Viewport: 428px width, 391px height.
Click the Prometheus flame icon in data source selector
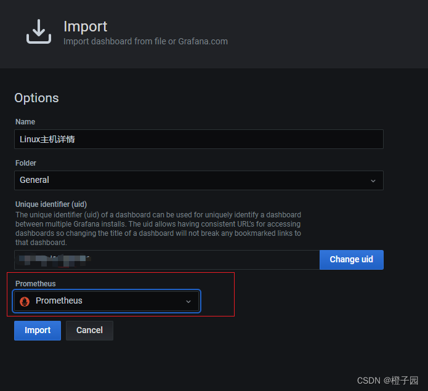pos(25,302)
